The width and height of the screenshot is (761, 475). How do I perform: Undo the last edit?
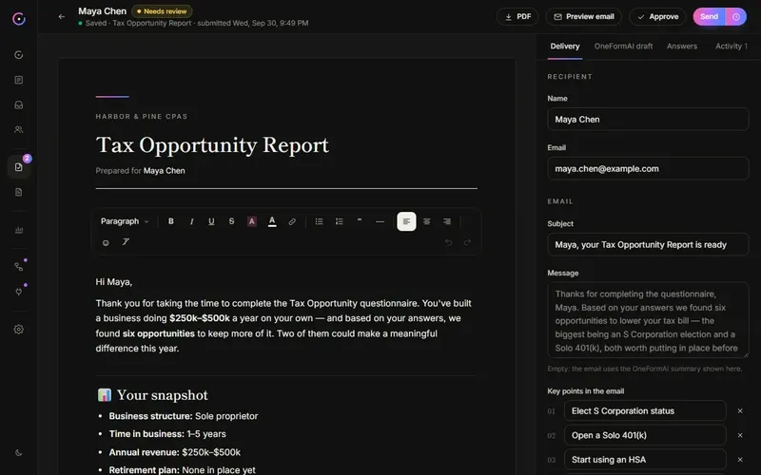tap(448, 242)
